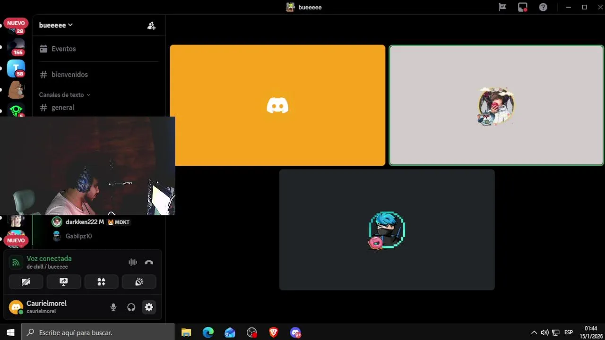
Task: Show hidden system tray icons
Action: click(x=534, y=332)
